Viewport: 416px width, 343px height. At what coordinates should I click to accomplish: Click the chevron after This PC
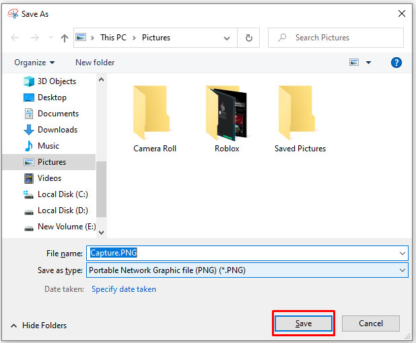[x=134, y=38]
